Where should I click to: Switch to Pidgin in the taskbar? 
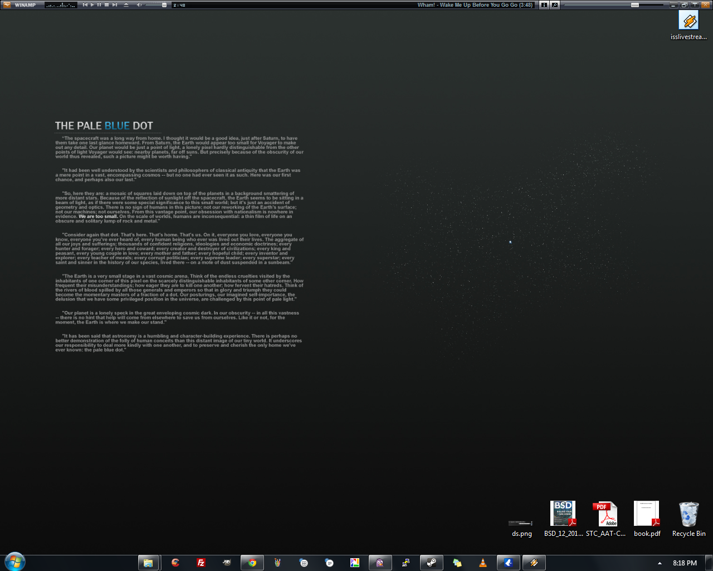point(380,563)
